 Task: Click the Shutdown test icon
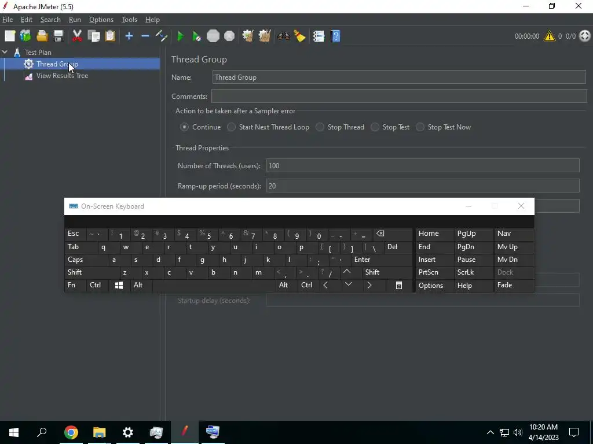coord(229,36)
